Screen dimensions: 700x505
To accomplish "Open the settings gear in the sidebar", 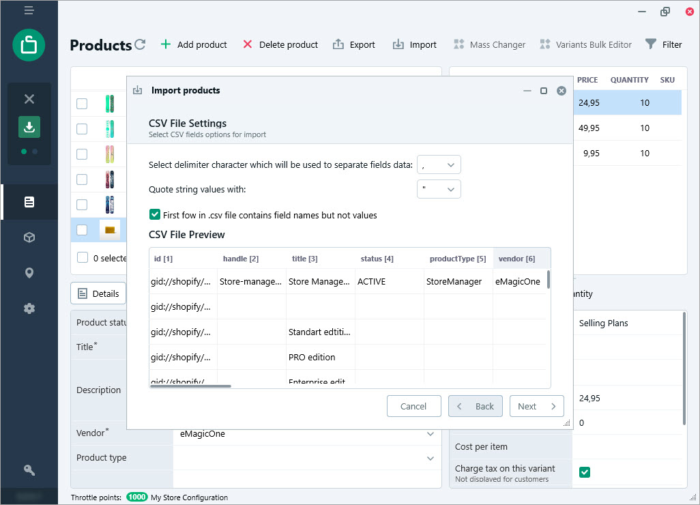I will [29, 308].
